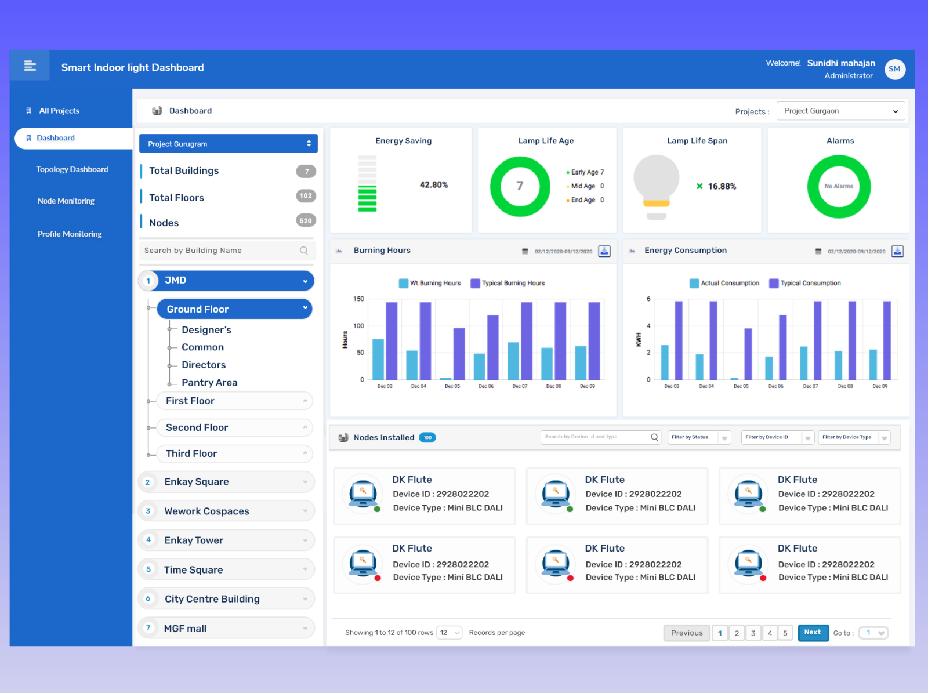This screenshot has height=693, width=928.
Task: Open the records per page dropdown
Action: [x=449, y=633]
